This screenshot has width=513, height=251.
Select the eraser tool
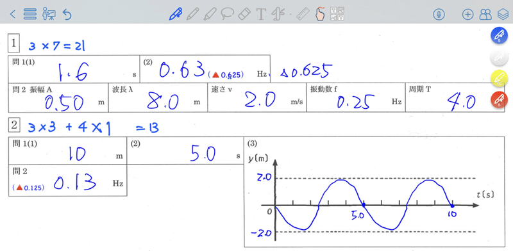click(244, 14)
